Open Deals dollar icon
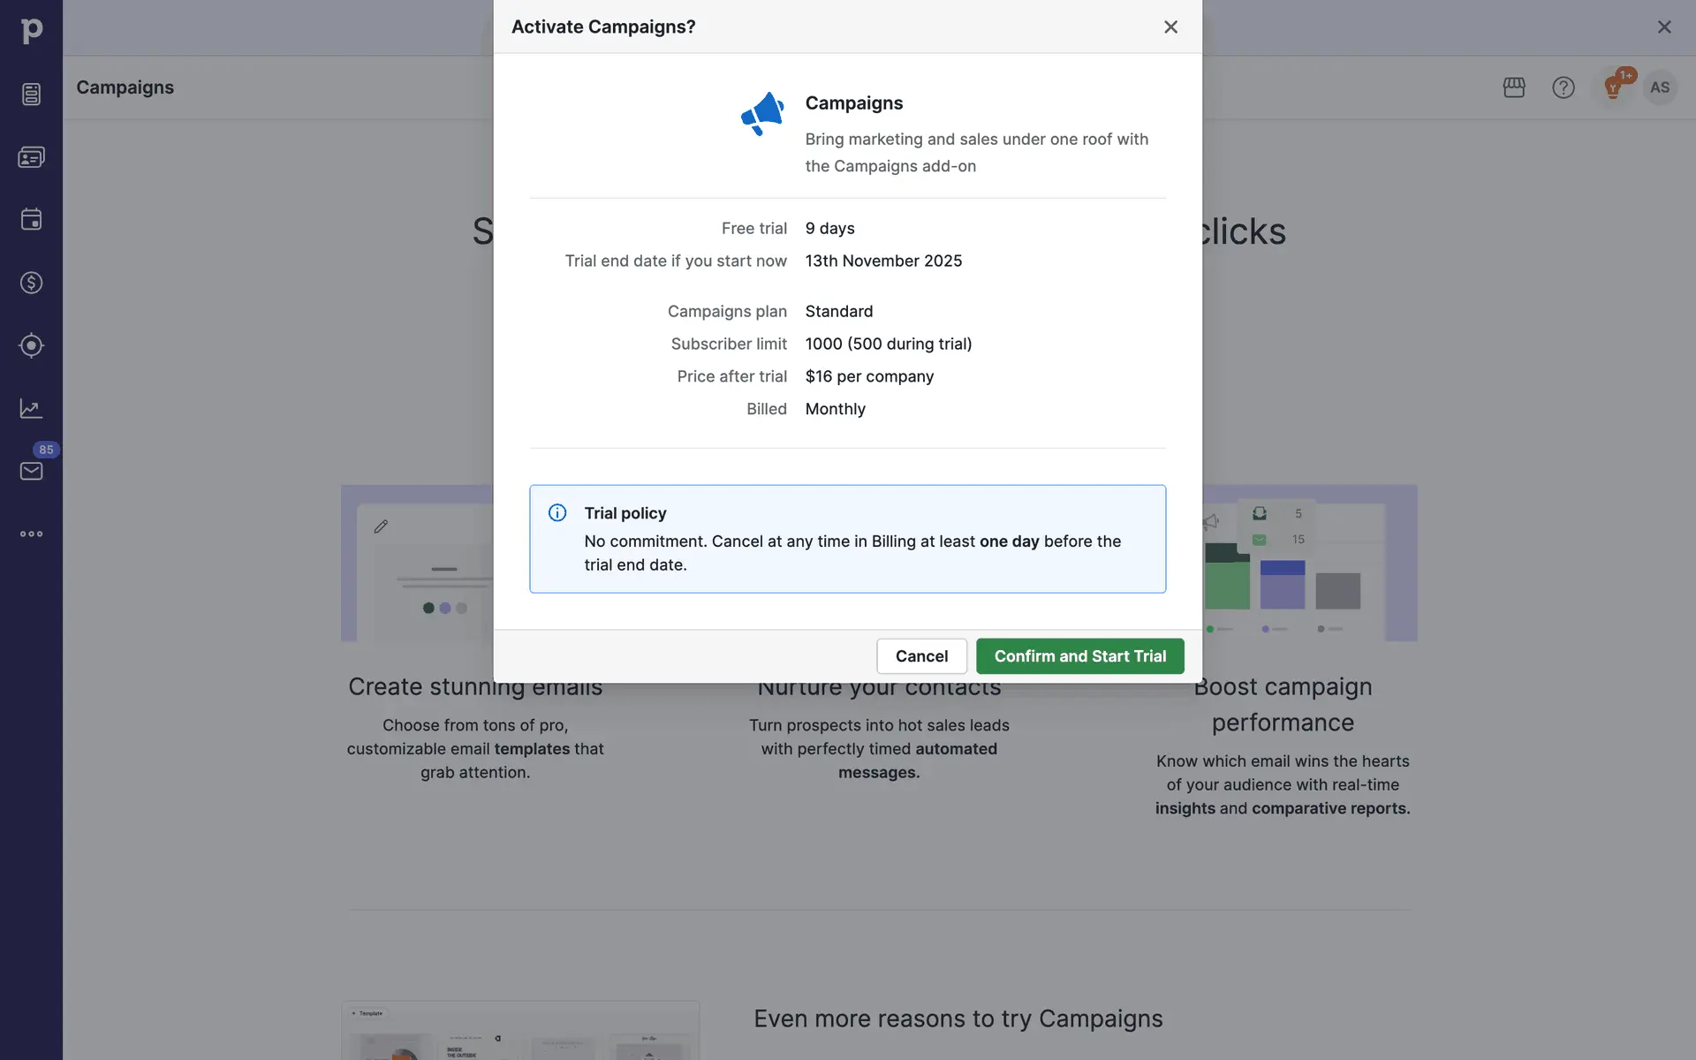The image size is (1696, 1060). click(31, 283)
